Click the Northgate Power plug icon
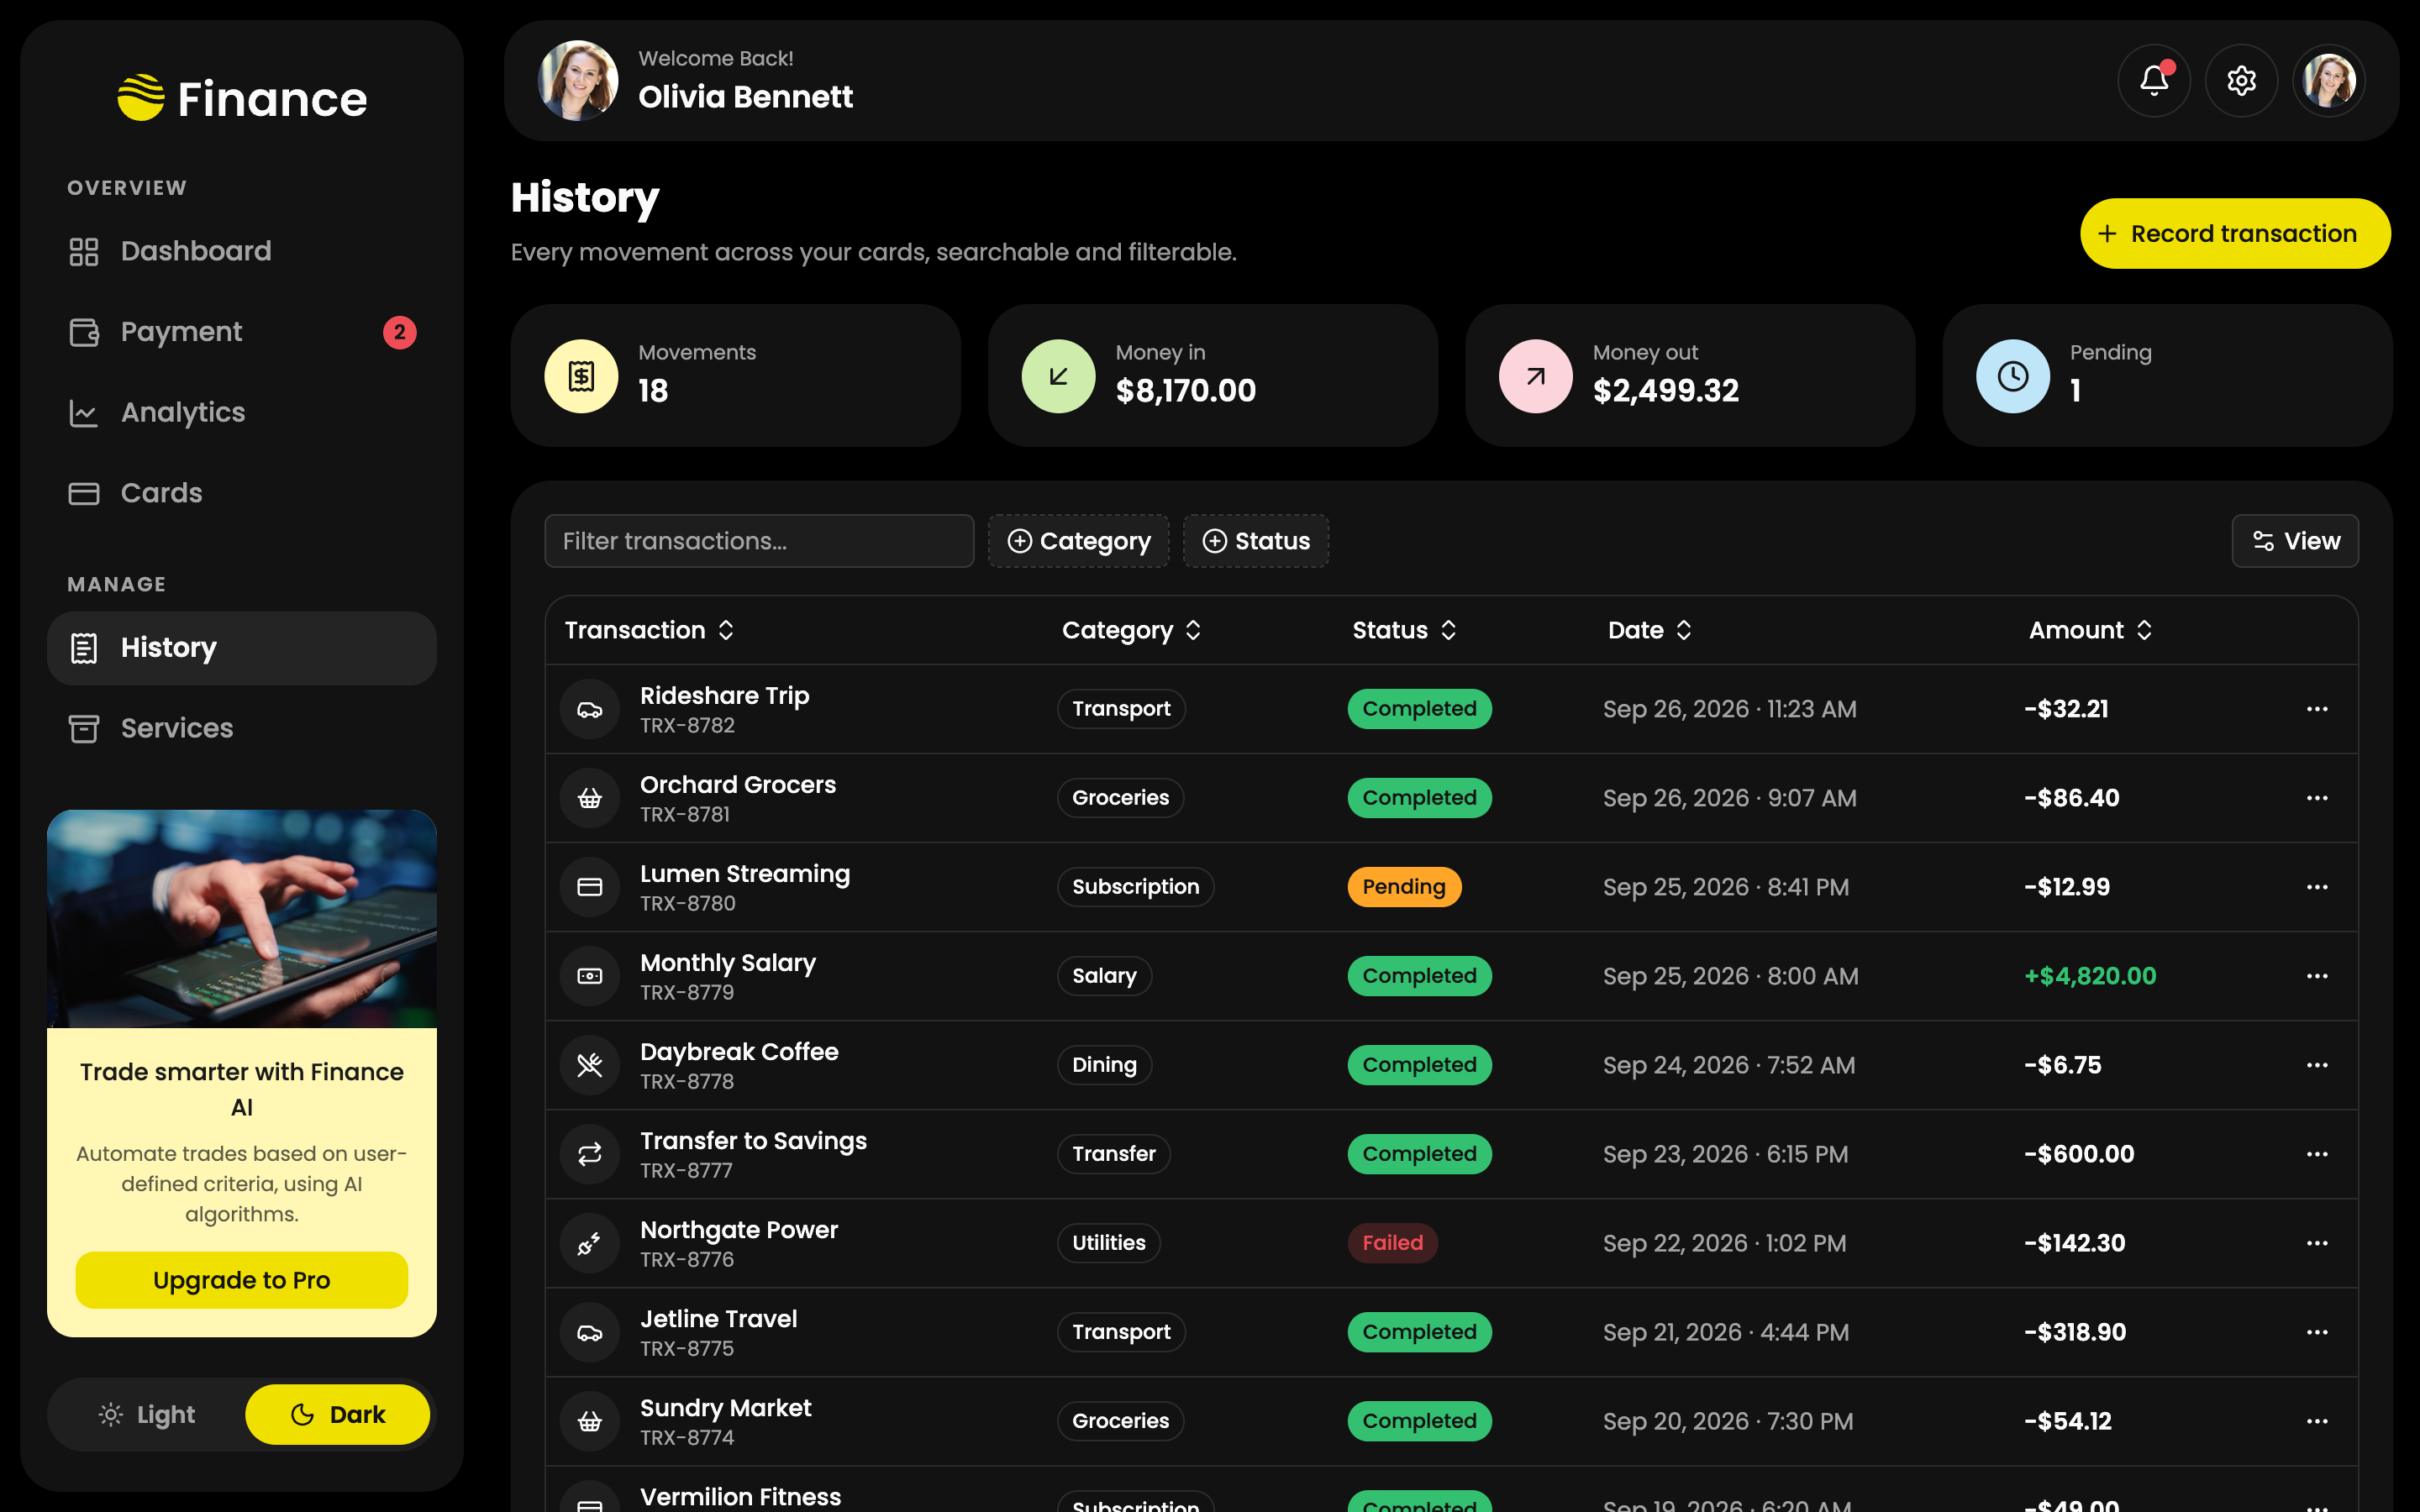 click(590, 1243)
